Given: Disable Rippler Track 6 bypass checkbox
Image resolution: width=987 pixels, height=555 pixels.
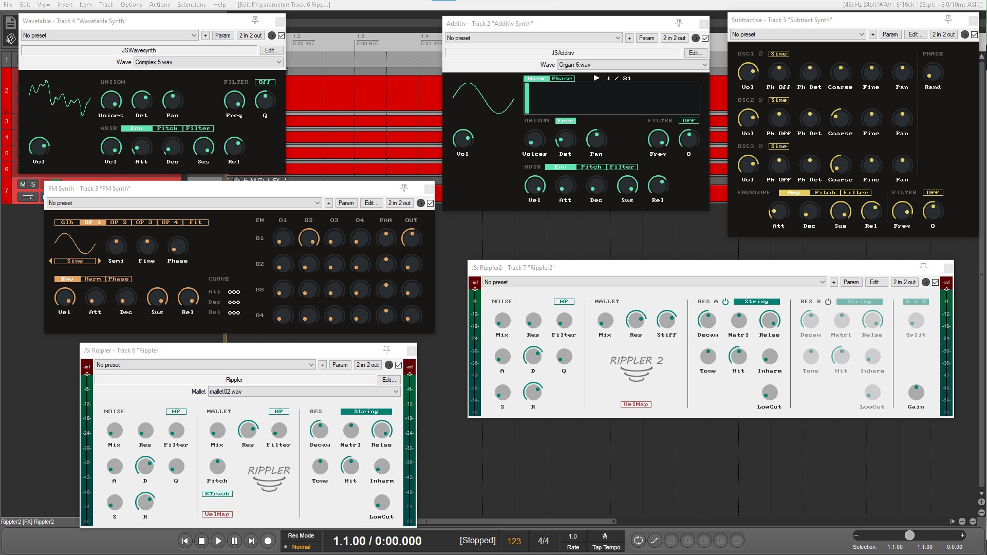Looking at the screenshot, I should tap(398, 365).
